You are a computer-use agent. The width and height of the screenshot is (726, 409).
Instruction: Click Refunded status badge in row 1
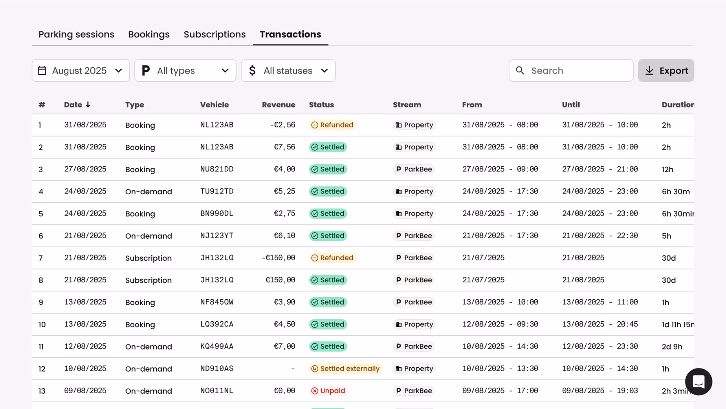coord(332,125)
